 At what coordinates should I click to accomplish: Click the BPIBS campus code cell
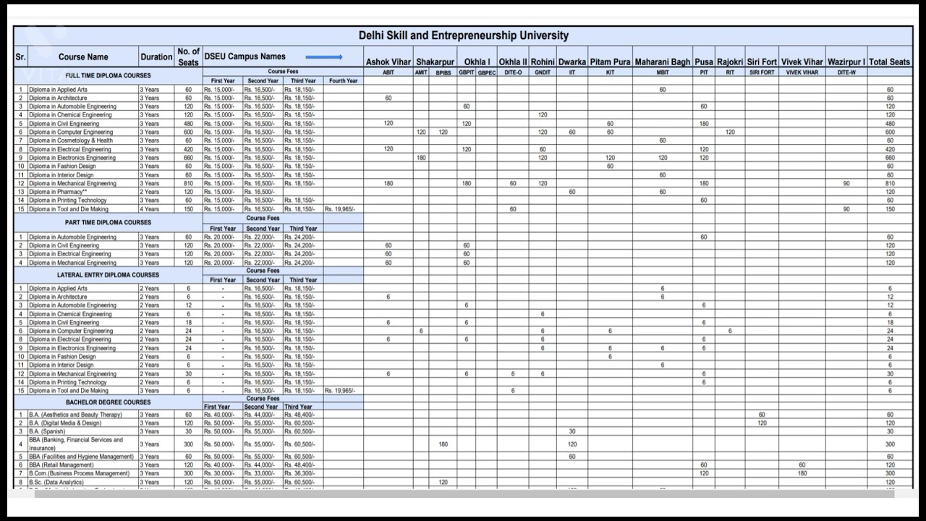443,72
